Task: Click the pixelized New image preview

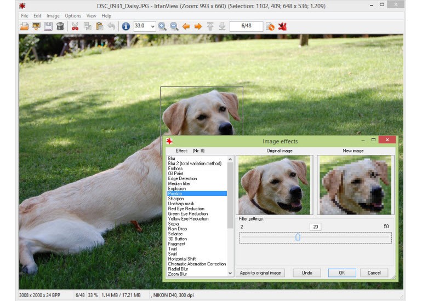Action: click(356, 185)
